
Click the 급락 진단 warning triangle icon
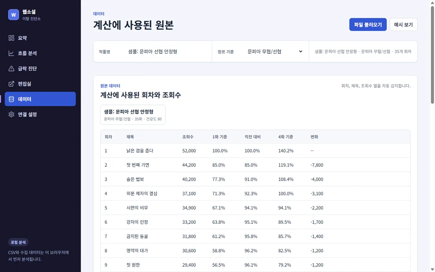[11, 68]
